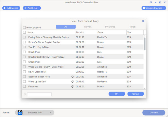Check the Featurette row checkbox
This screenshot has width=168, height=117.
tap(24, 86)
